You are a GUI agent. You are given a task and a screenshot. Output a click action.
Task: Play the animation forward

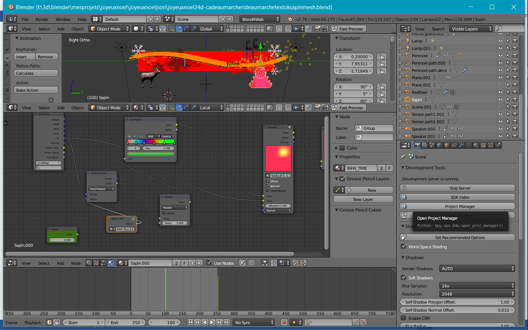[212, 322]
